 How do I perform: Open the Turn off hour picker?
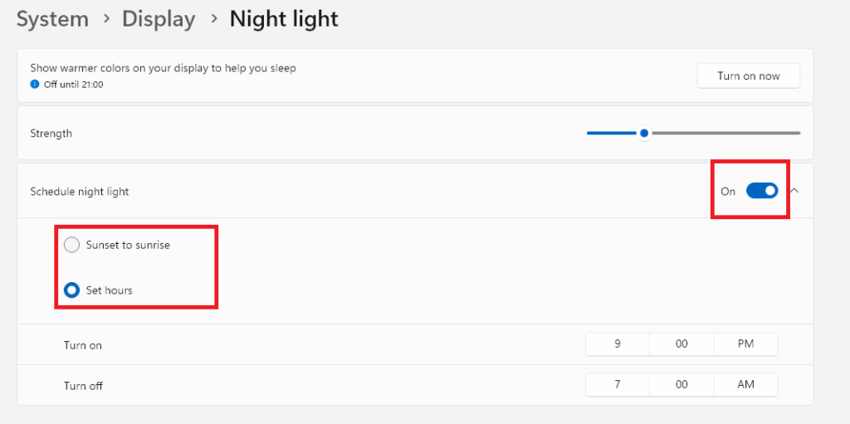618,385
